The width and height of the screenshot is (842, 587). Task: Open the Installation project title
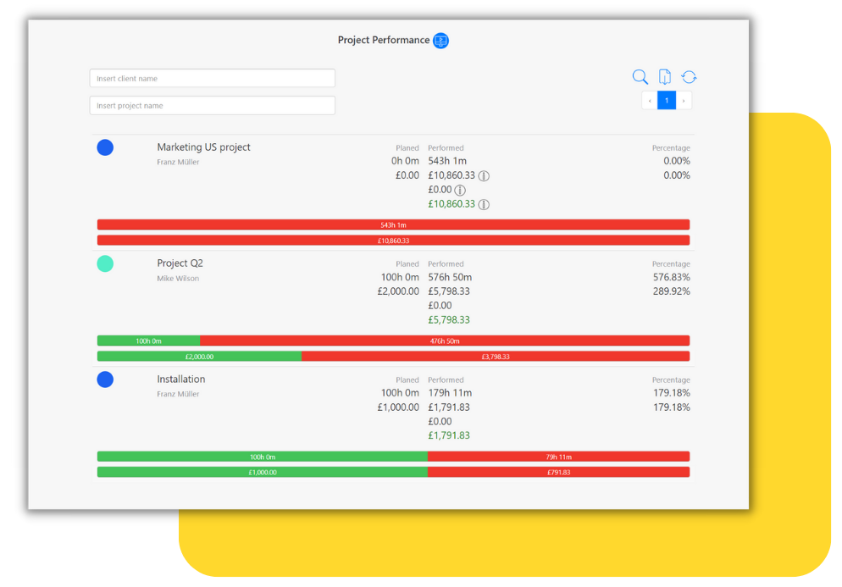point(181,379)
